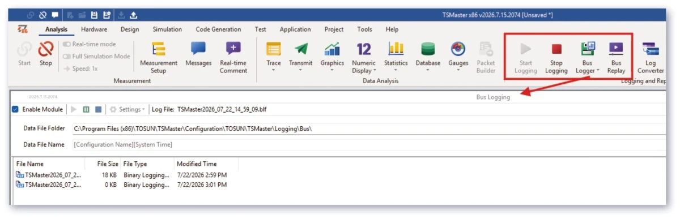
Task: Click the Packet Builder icon
Action: 486,49
